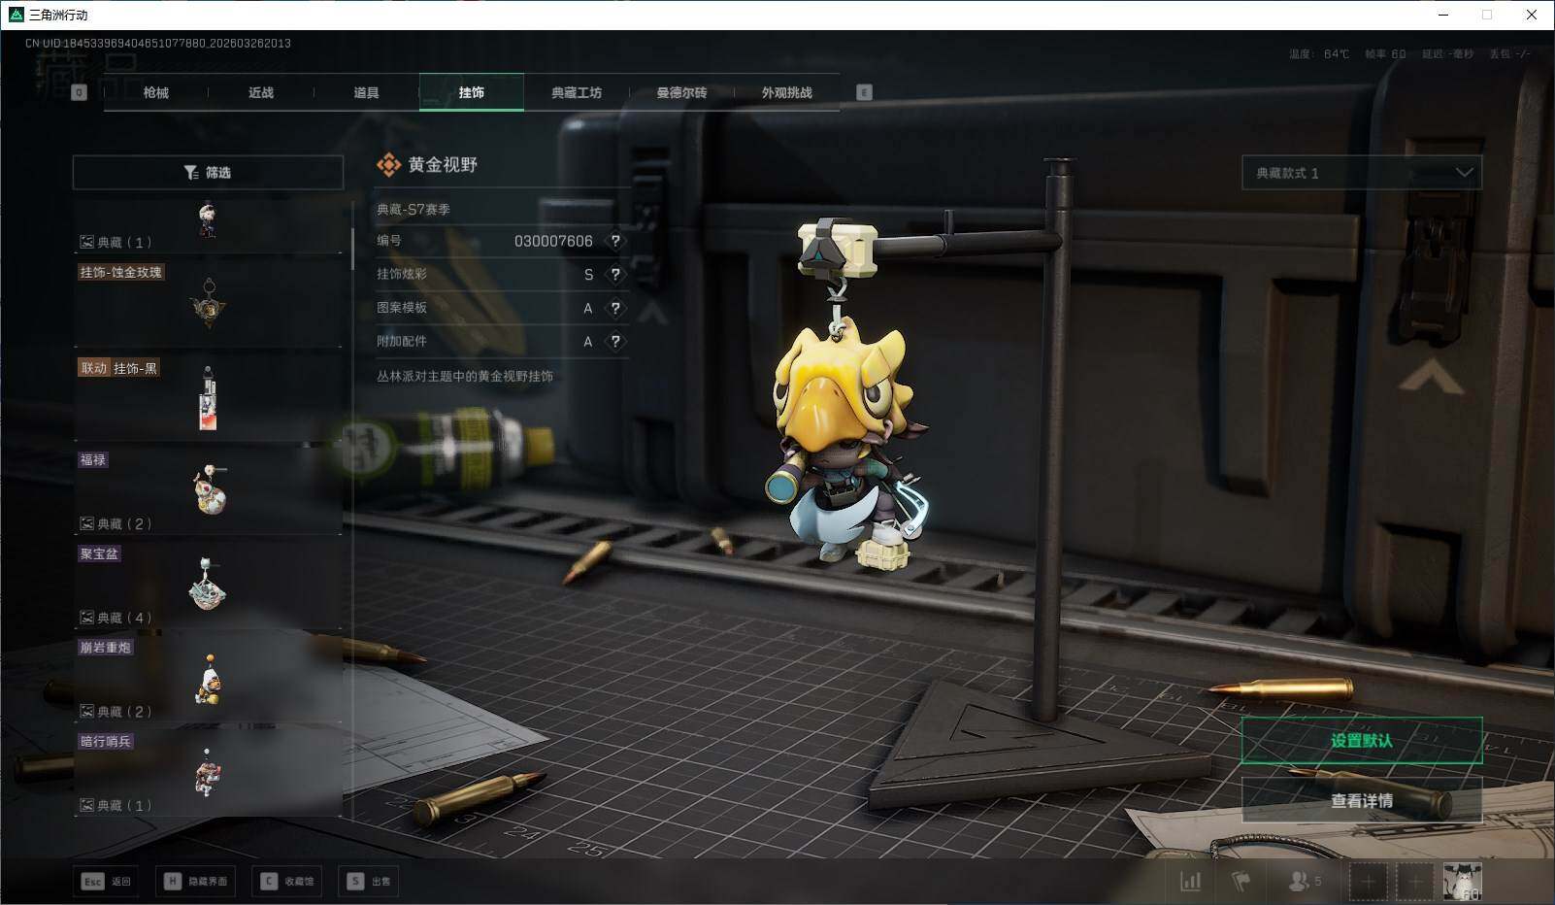Go to the 曼德尔砖 tab
Image resolution: width=1555 pixels, height=905 pixels.
681,92
